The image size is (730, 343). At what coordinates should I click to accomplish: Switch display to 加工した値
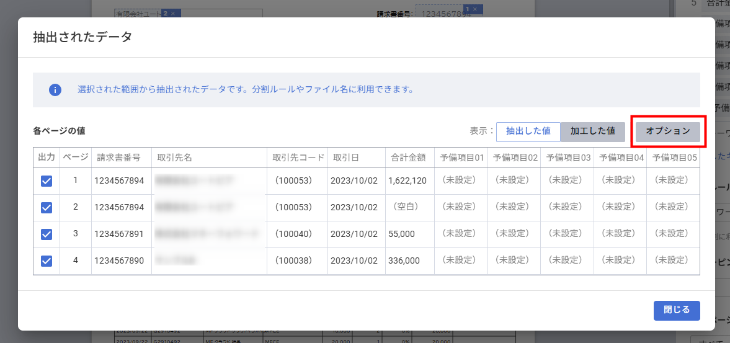tap(592, 131)
